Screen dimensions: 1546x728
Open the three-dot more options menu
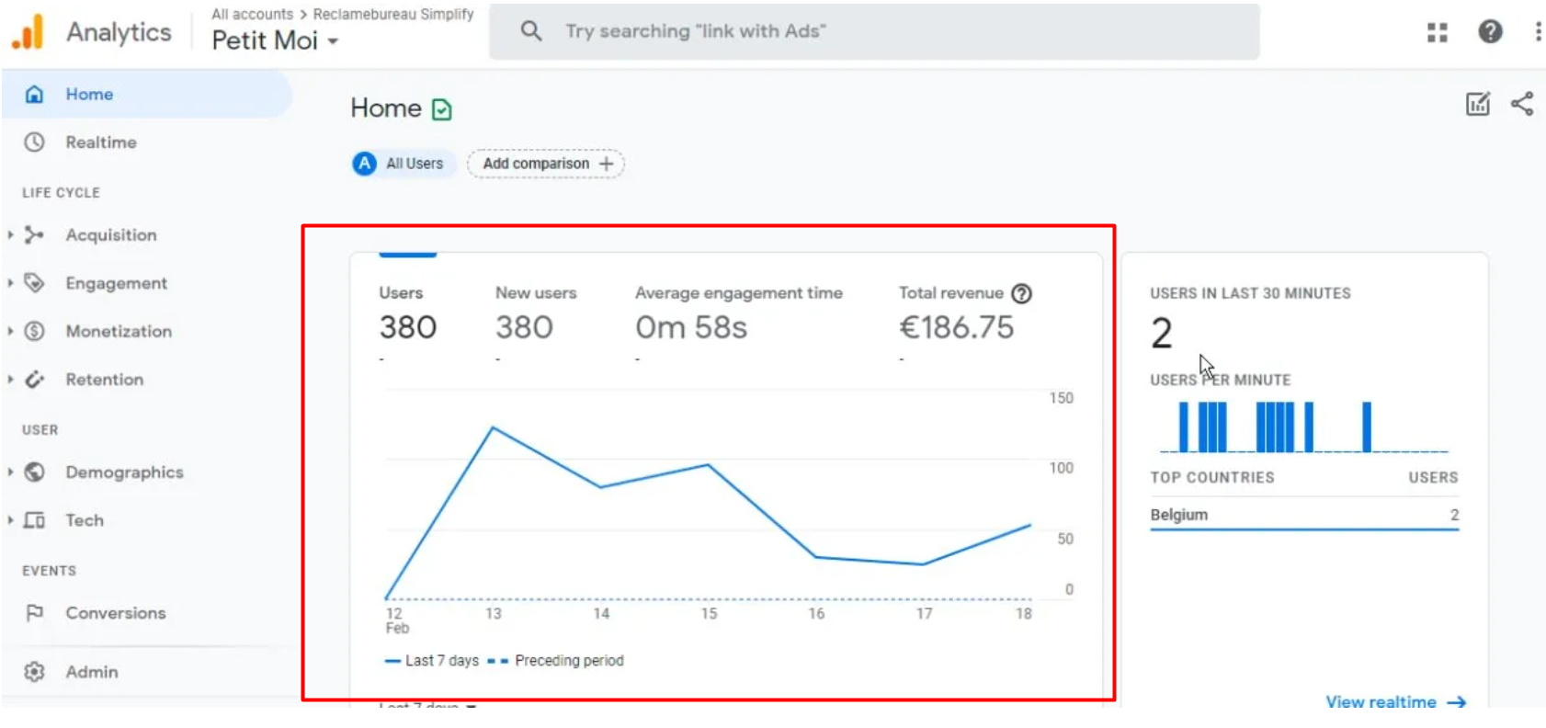pyautogui.click(x=1538, y=32)
